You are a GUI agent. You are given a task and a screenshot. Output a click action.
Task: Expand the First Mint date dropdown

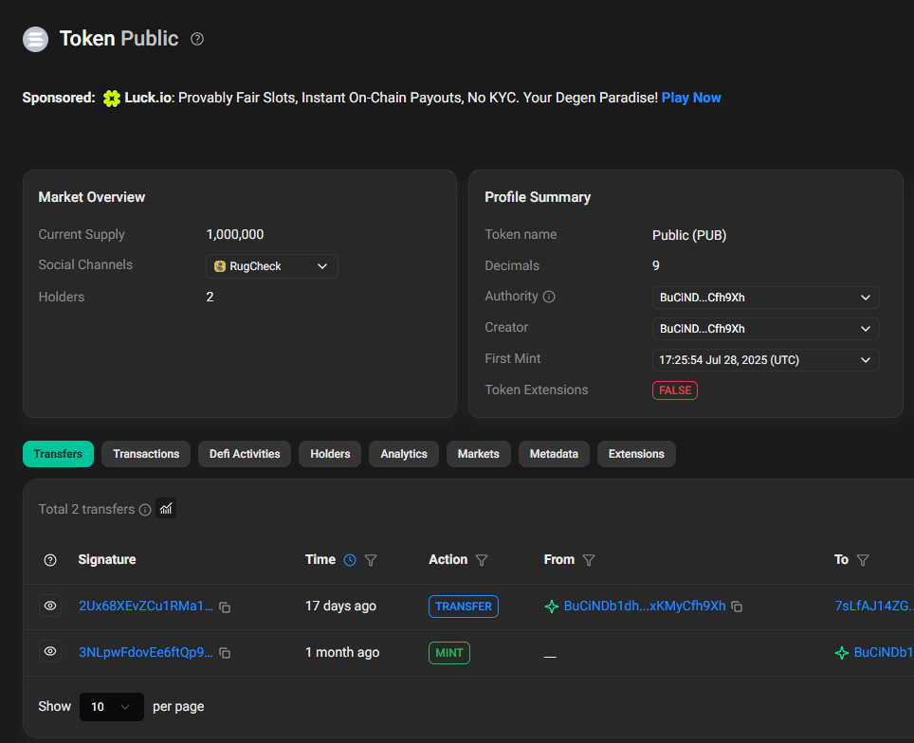(x=765, y=360)
